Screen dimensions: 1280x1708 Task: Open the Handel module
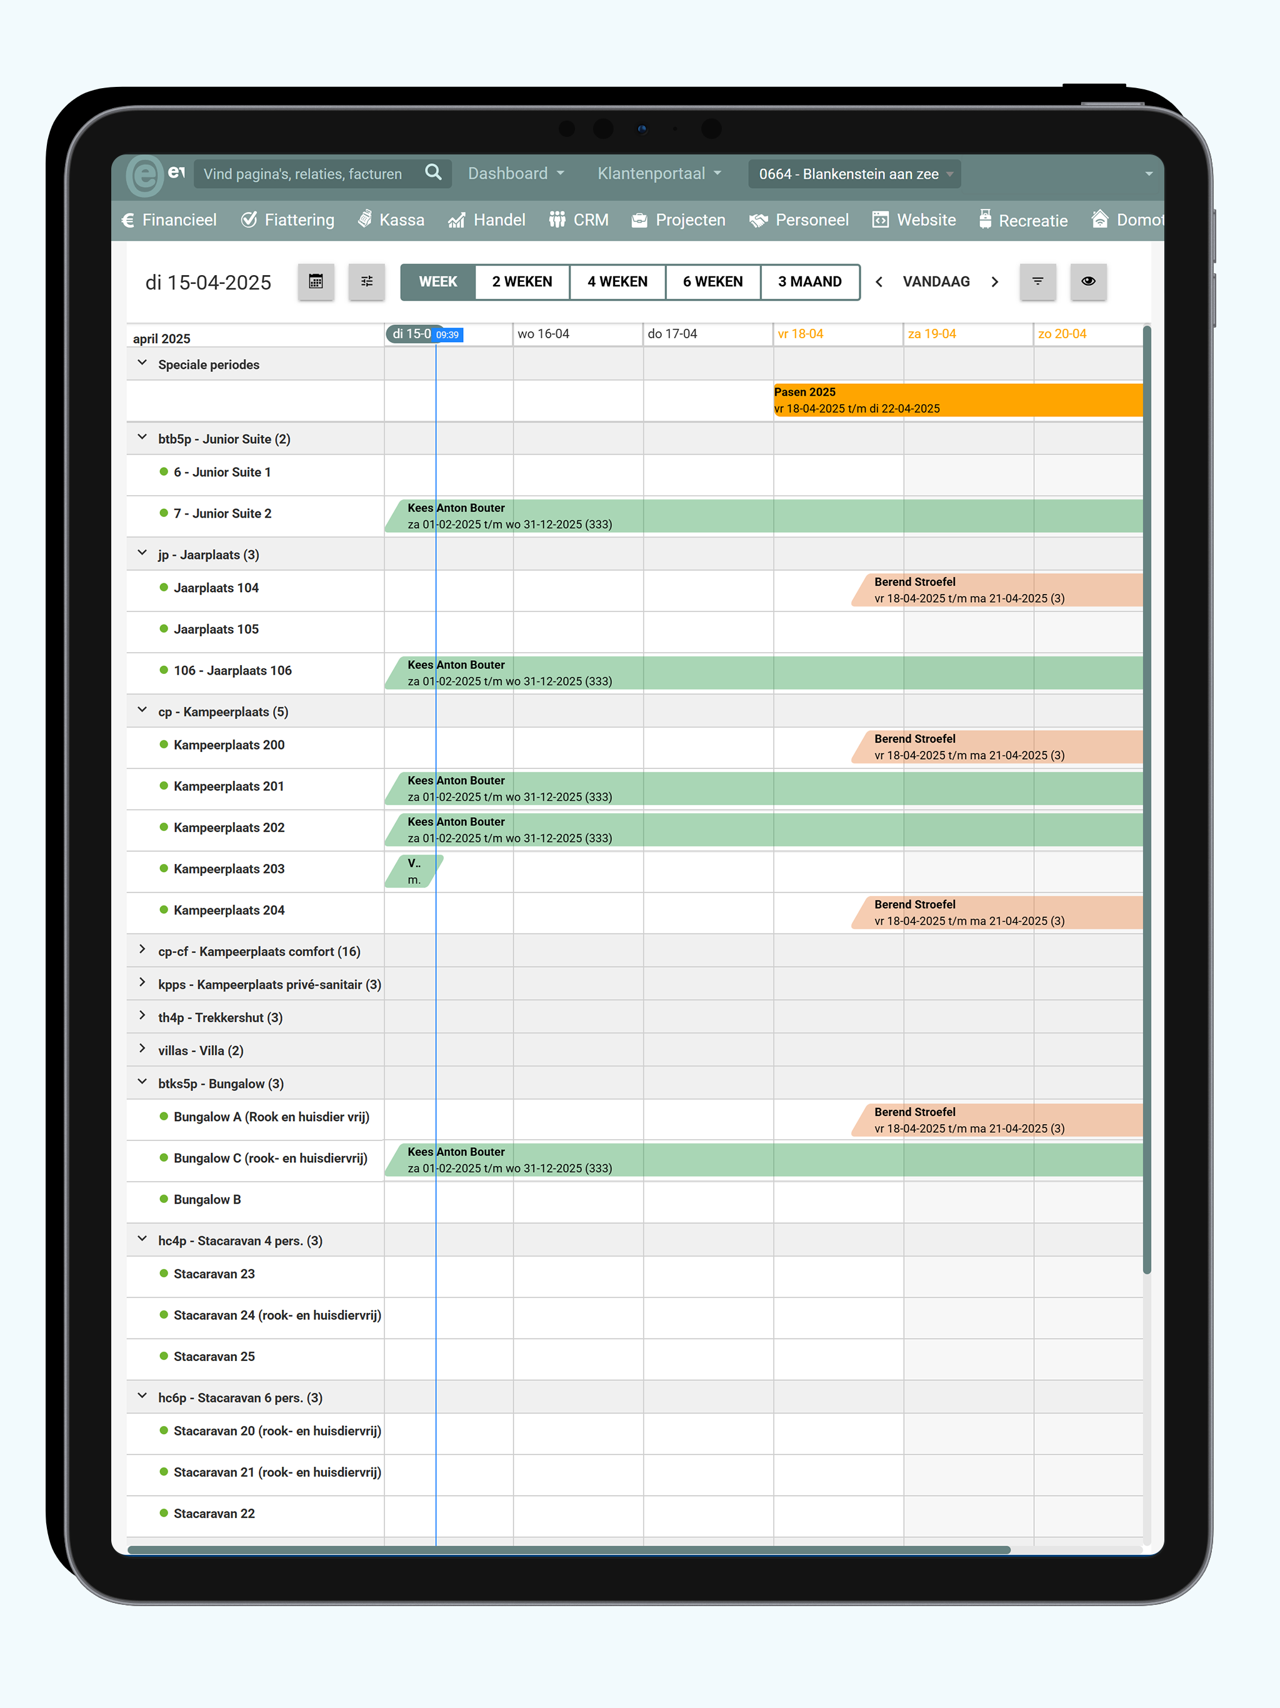click(x=487, y=220)
